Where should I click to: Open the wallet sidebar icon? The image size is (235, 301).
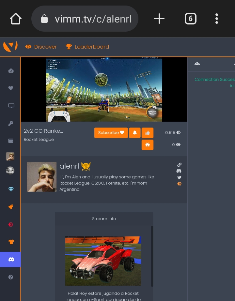click(x=11, y=141)
